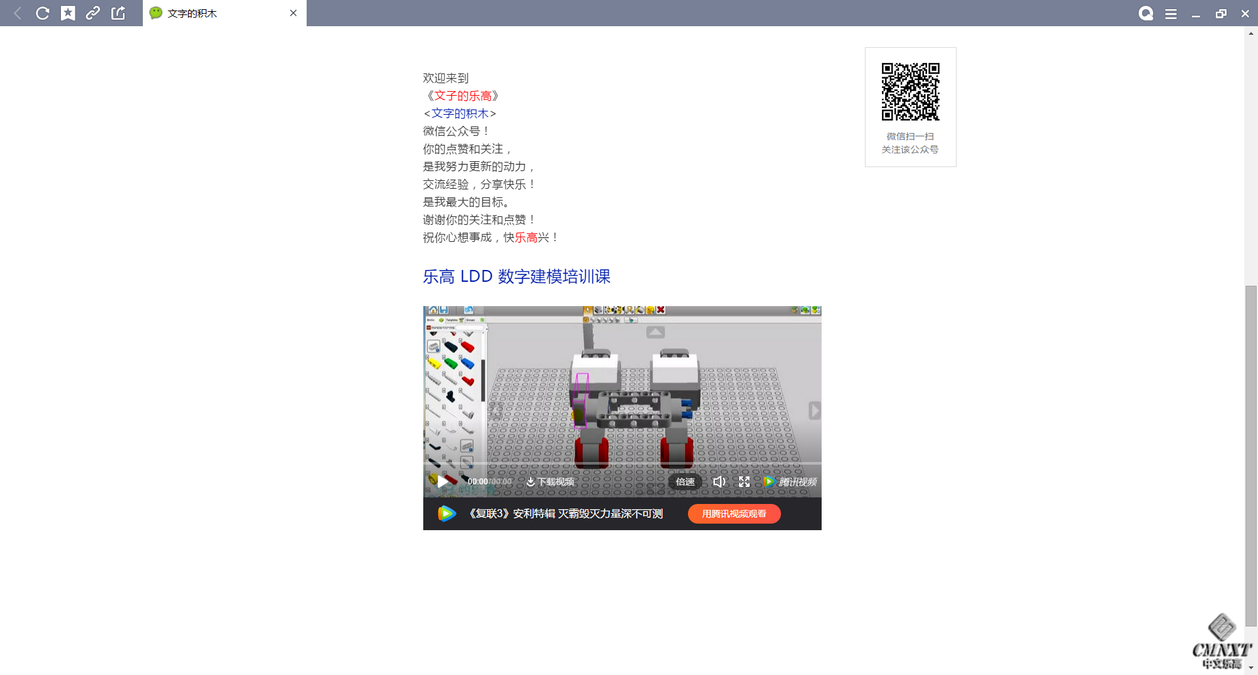Click 下载视频 download button

(x=550, y=482)
